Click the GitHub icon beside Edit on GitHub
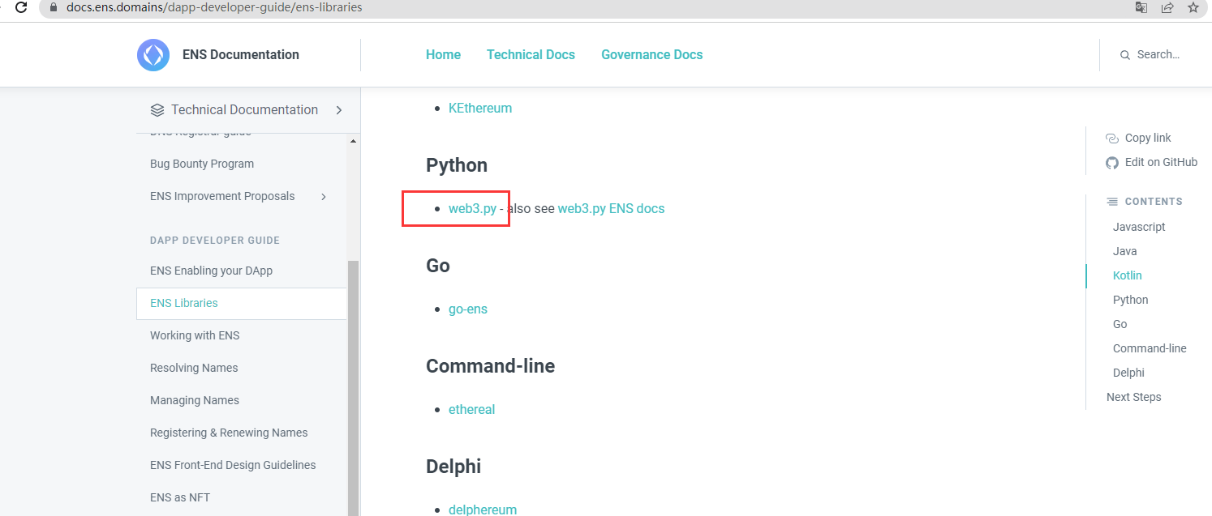Viewport: 1212px width, 516px height. pos(1112,163)
